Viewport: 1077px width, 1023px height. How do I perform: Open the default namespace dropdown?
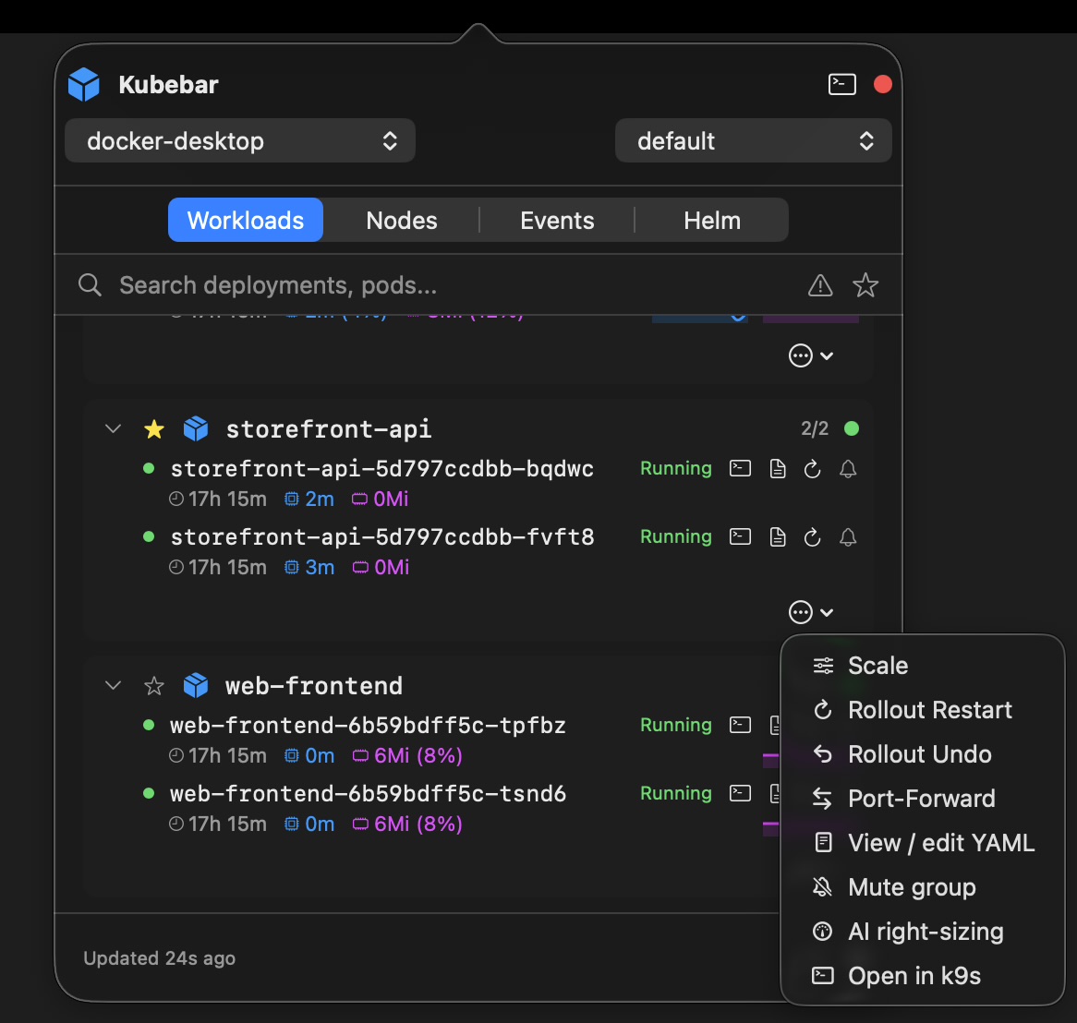754,140
